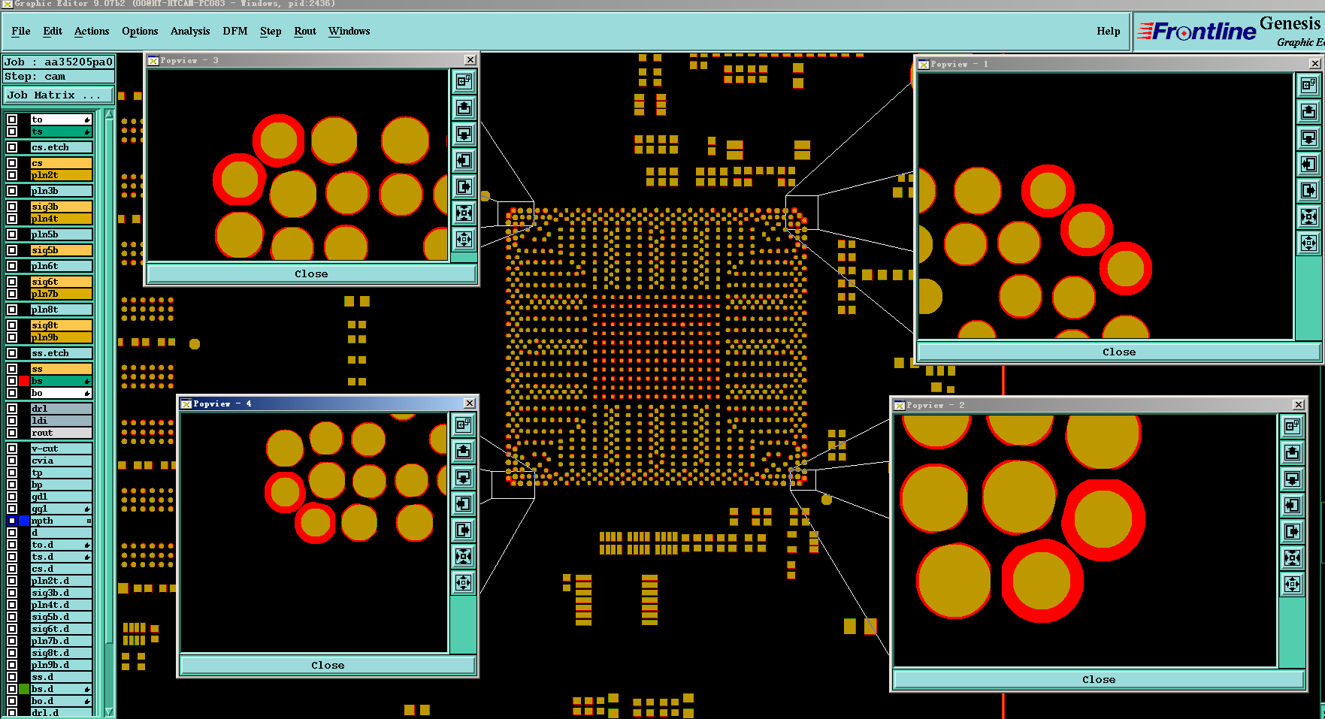Pan up in Popview 4
This screenshot has width=1325, height=719.
coord(464,451)
